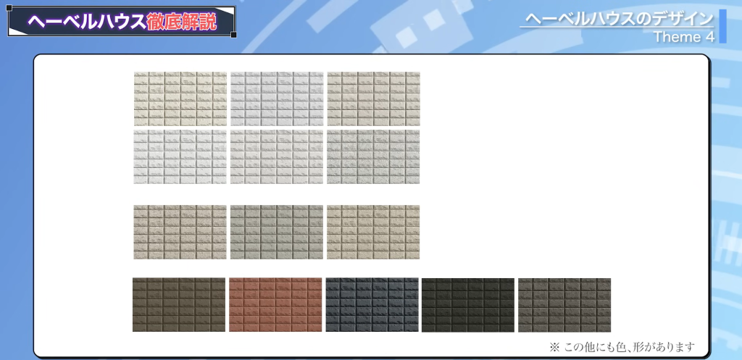Viewport: 742px width, 360px height.
Task: Click the top-left corner handle of title banner
Action: point(11,9)
